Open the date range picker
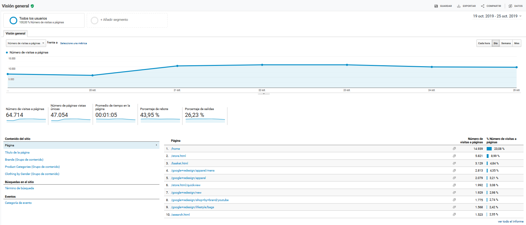The image size is (526, 225). [x=497, y=16]
